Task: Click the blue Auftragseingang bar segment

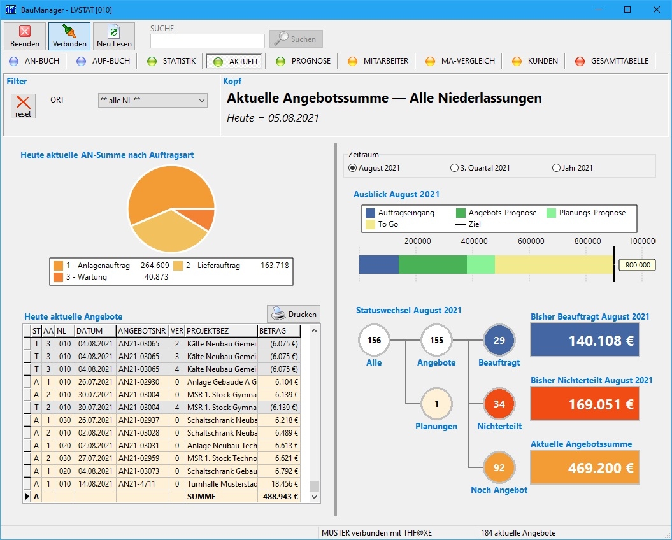Action: click(379, 264)
